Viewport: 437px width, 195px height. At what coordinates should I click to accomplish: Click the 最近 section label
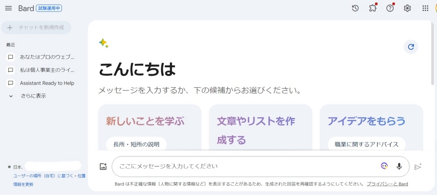tap(11, 45)
